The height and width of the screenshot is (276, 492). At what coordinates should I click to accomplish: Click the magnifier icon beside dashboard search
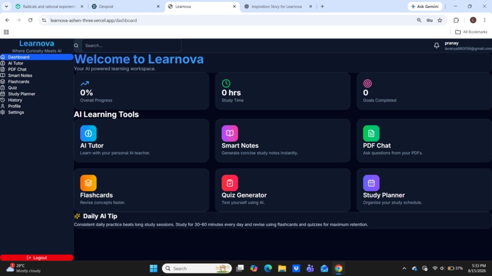(x=76, y=46)
